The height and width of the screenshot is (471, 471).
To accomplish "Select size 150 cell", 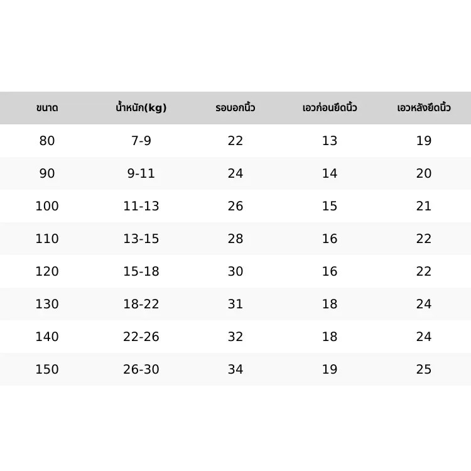I will [47, 369].
